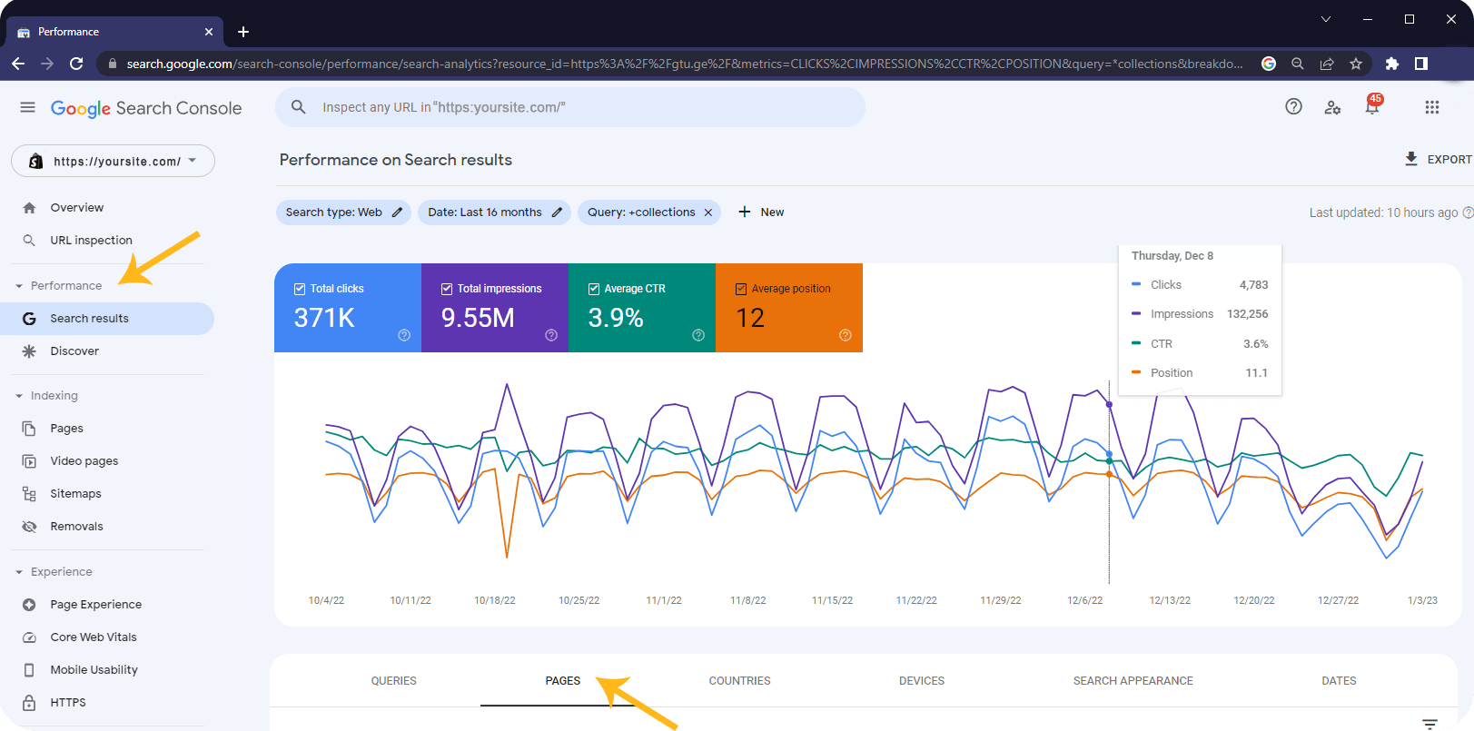
Task: Go back in browser history
Action: (x=18, y=64)
